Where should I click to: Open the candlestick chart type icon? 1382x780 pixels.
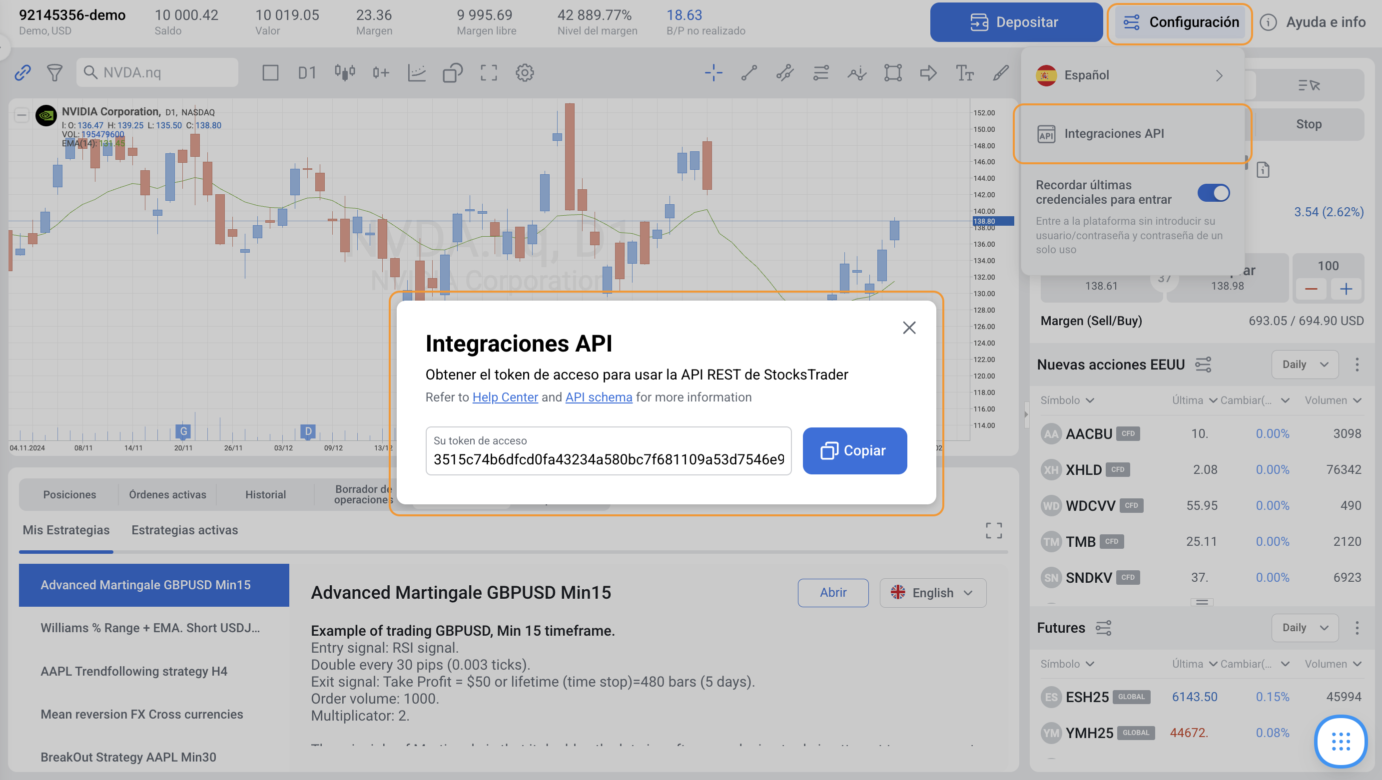(344, 73)
